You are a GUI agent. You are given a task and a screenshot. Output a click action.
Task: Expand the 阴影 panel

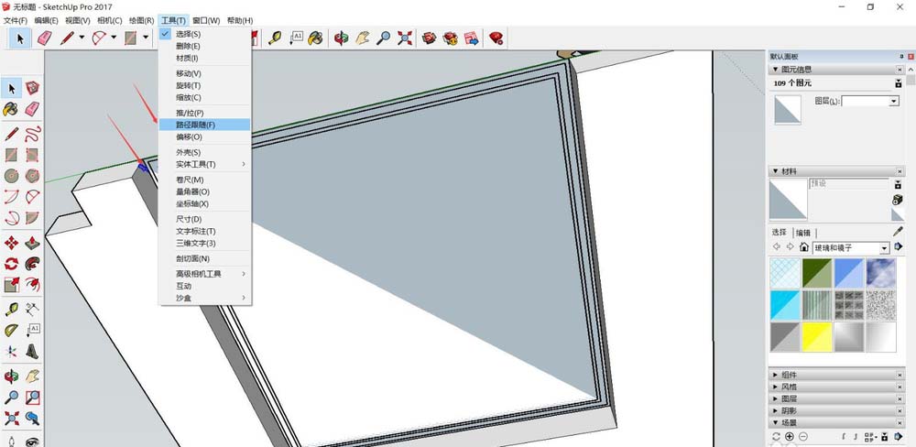coord(836,410)
